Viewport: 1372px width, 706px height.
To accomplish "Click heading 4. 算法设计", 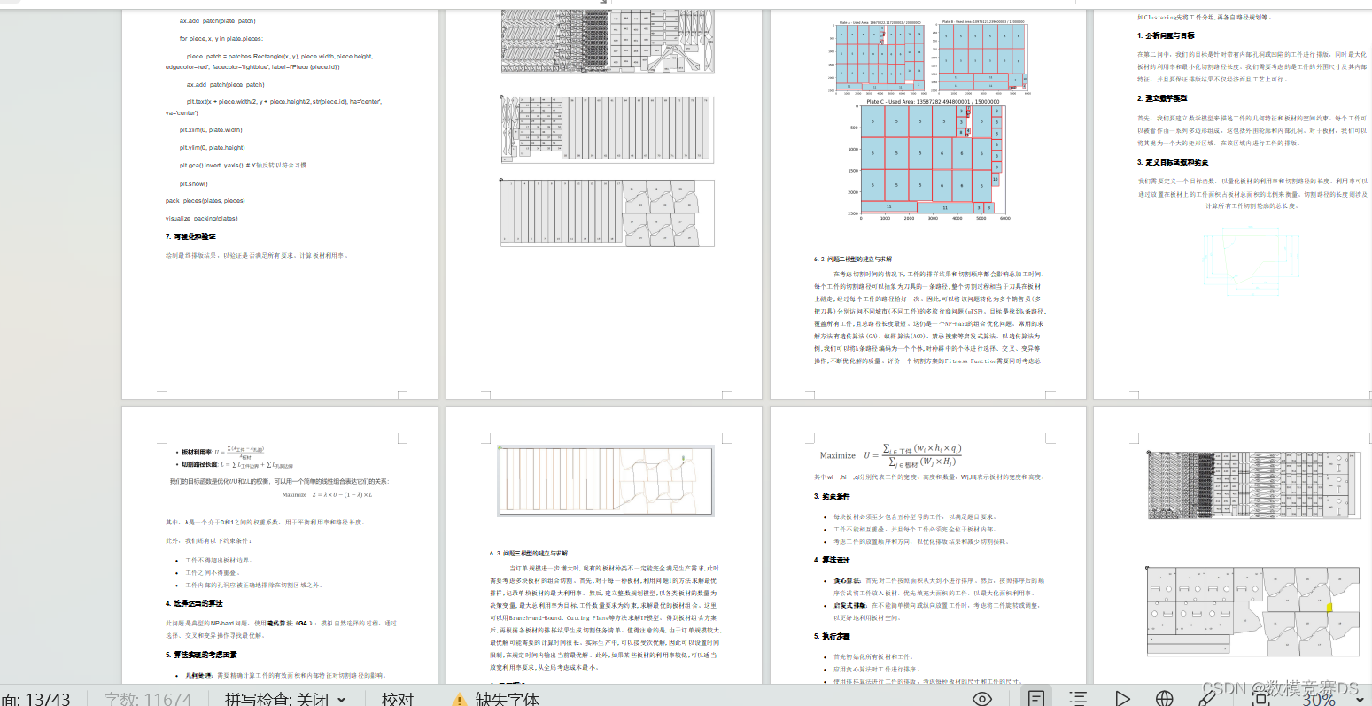I will [x=832, y=560].
